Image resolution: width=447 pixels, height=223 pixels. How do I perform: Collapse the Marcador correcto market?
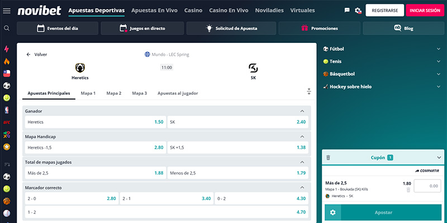pyautogui.click(x=302, y=188)
